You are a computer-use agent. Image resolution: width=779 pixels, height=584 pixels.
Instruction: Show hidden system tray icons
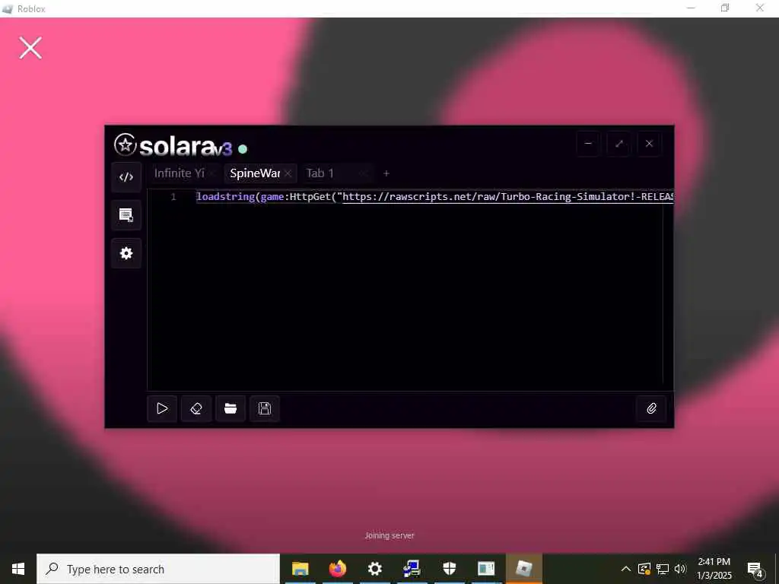[626, 569]
